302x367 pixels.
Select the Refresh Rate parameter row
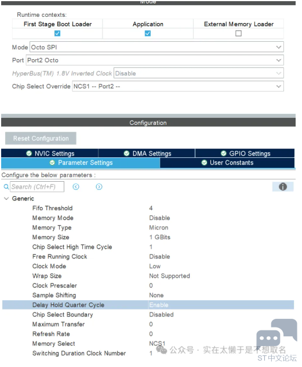[148, 334]
